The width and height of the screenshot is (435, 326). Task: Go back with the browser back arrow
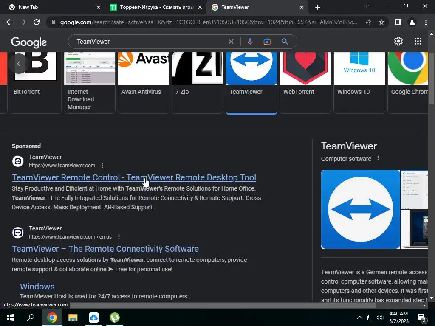coord(9,22)
